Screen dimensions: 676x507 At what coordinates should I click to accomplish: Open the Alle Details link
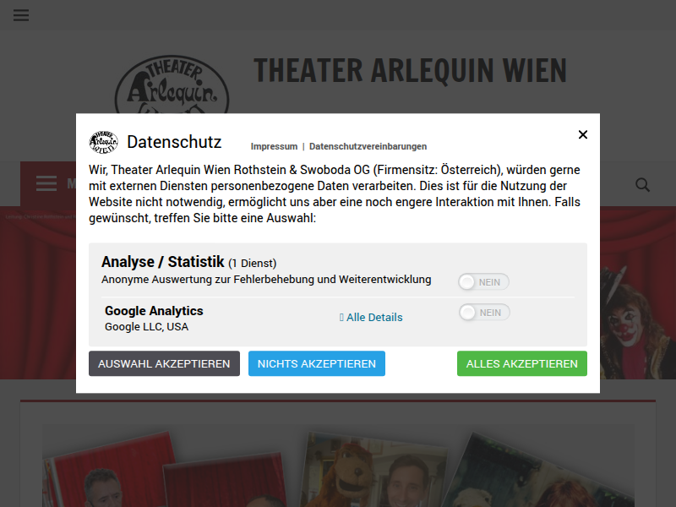pos(371,318)
